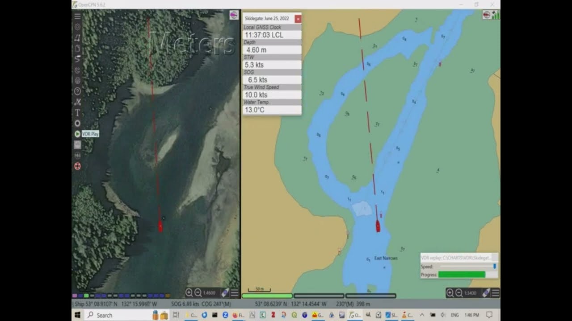Screen dimensions: 572x321
Task: Open the OpenCPN hamburger menu above the toolbar
Action: (x=77, y=16)
